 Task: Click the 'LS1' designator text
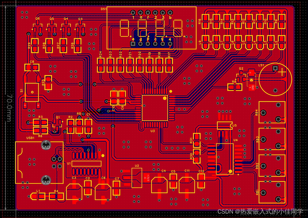[x=261, y=65]
